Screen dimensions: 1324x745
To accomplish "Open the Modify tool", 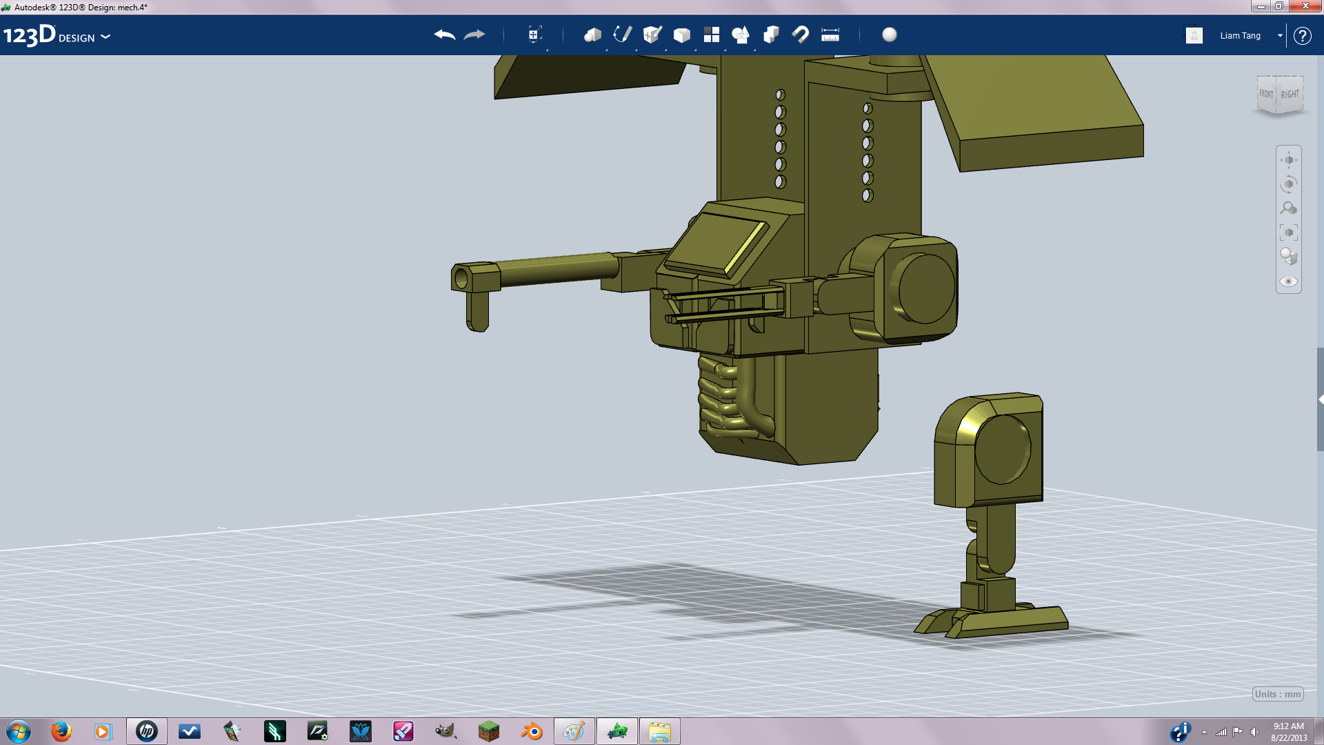I will (x=682, y=34).
